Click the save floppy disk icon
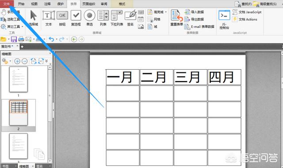283x168 pixels. point(14,39)
